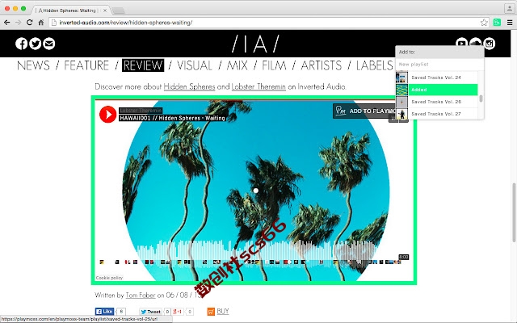Play the SoundCloud track with red button
The width and height of the screenshot is (517, 323).
pyautogui.click(x=107, y=114)
